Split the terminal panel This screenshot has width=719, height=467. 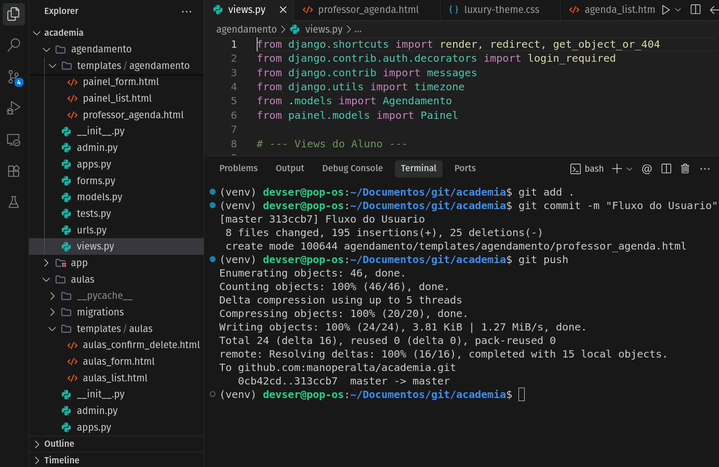coord(666,169)
